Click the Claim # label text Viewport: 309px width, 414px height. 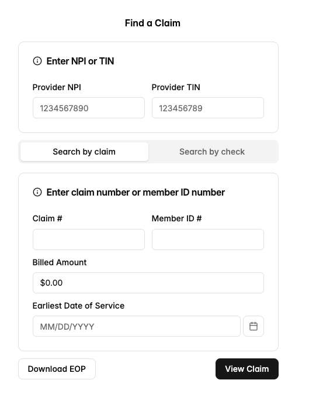(47, 218)
